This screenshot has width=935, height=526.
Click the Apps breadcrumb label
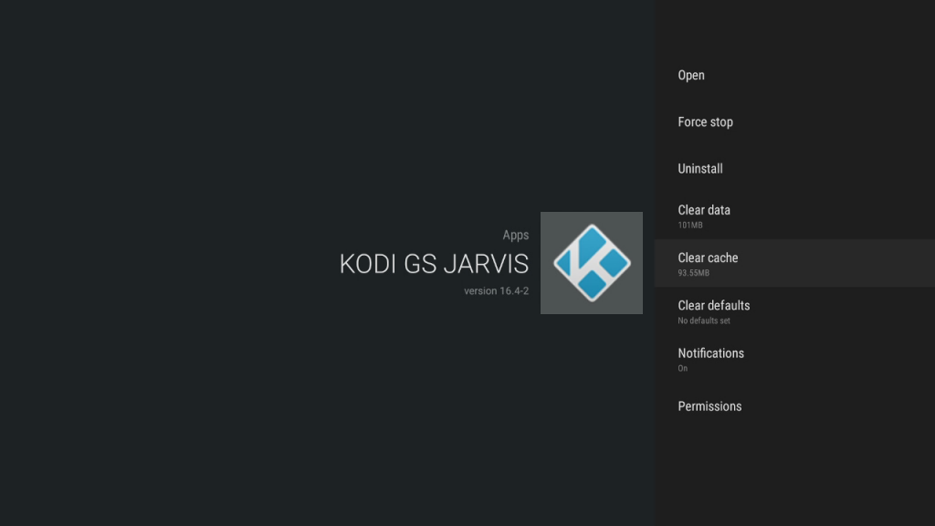(x=516, y=235)
